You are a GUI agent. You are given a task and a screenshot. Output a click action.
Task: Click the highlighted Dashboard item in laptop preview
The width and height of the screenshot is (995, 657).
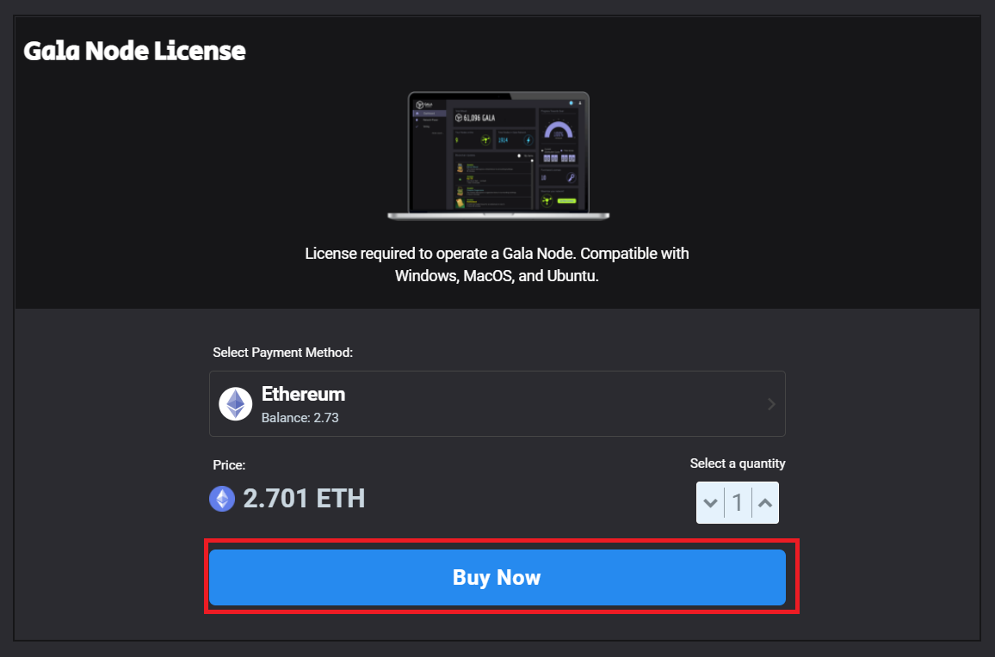pyautogui.click(x=430, y=114)
